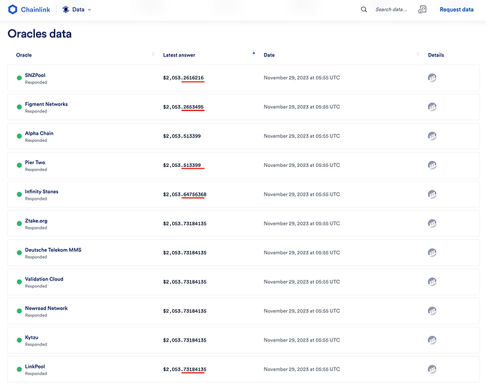Click the Infinity Stones oracle name

pos(41,192)
